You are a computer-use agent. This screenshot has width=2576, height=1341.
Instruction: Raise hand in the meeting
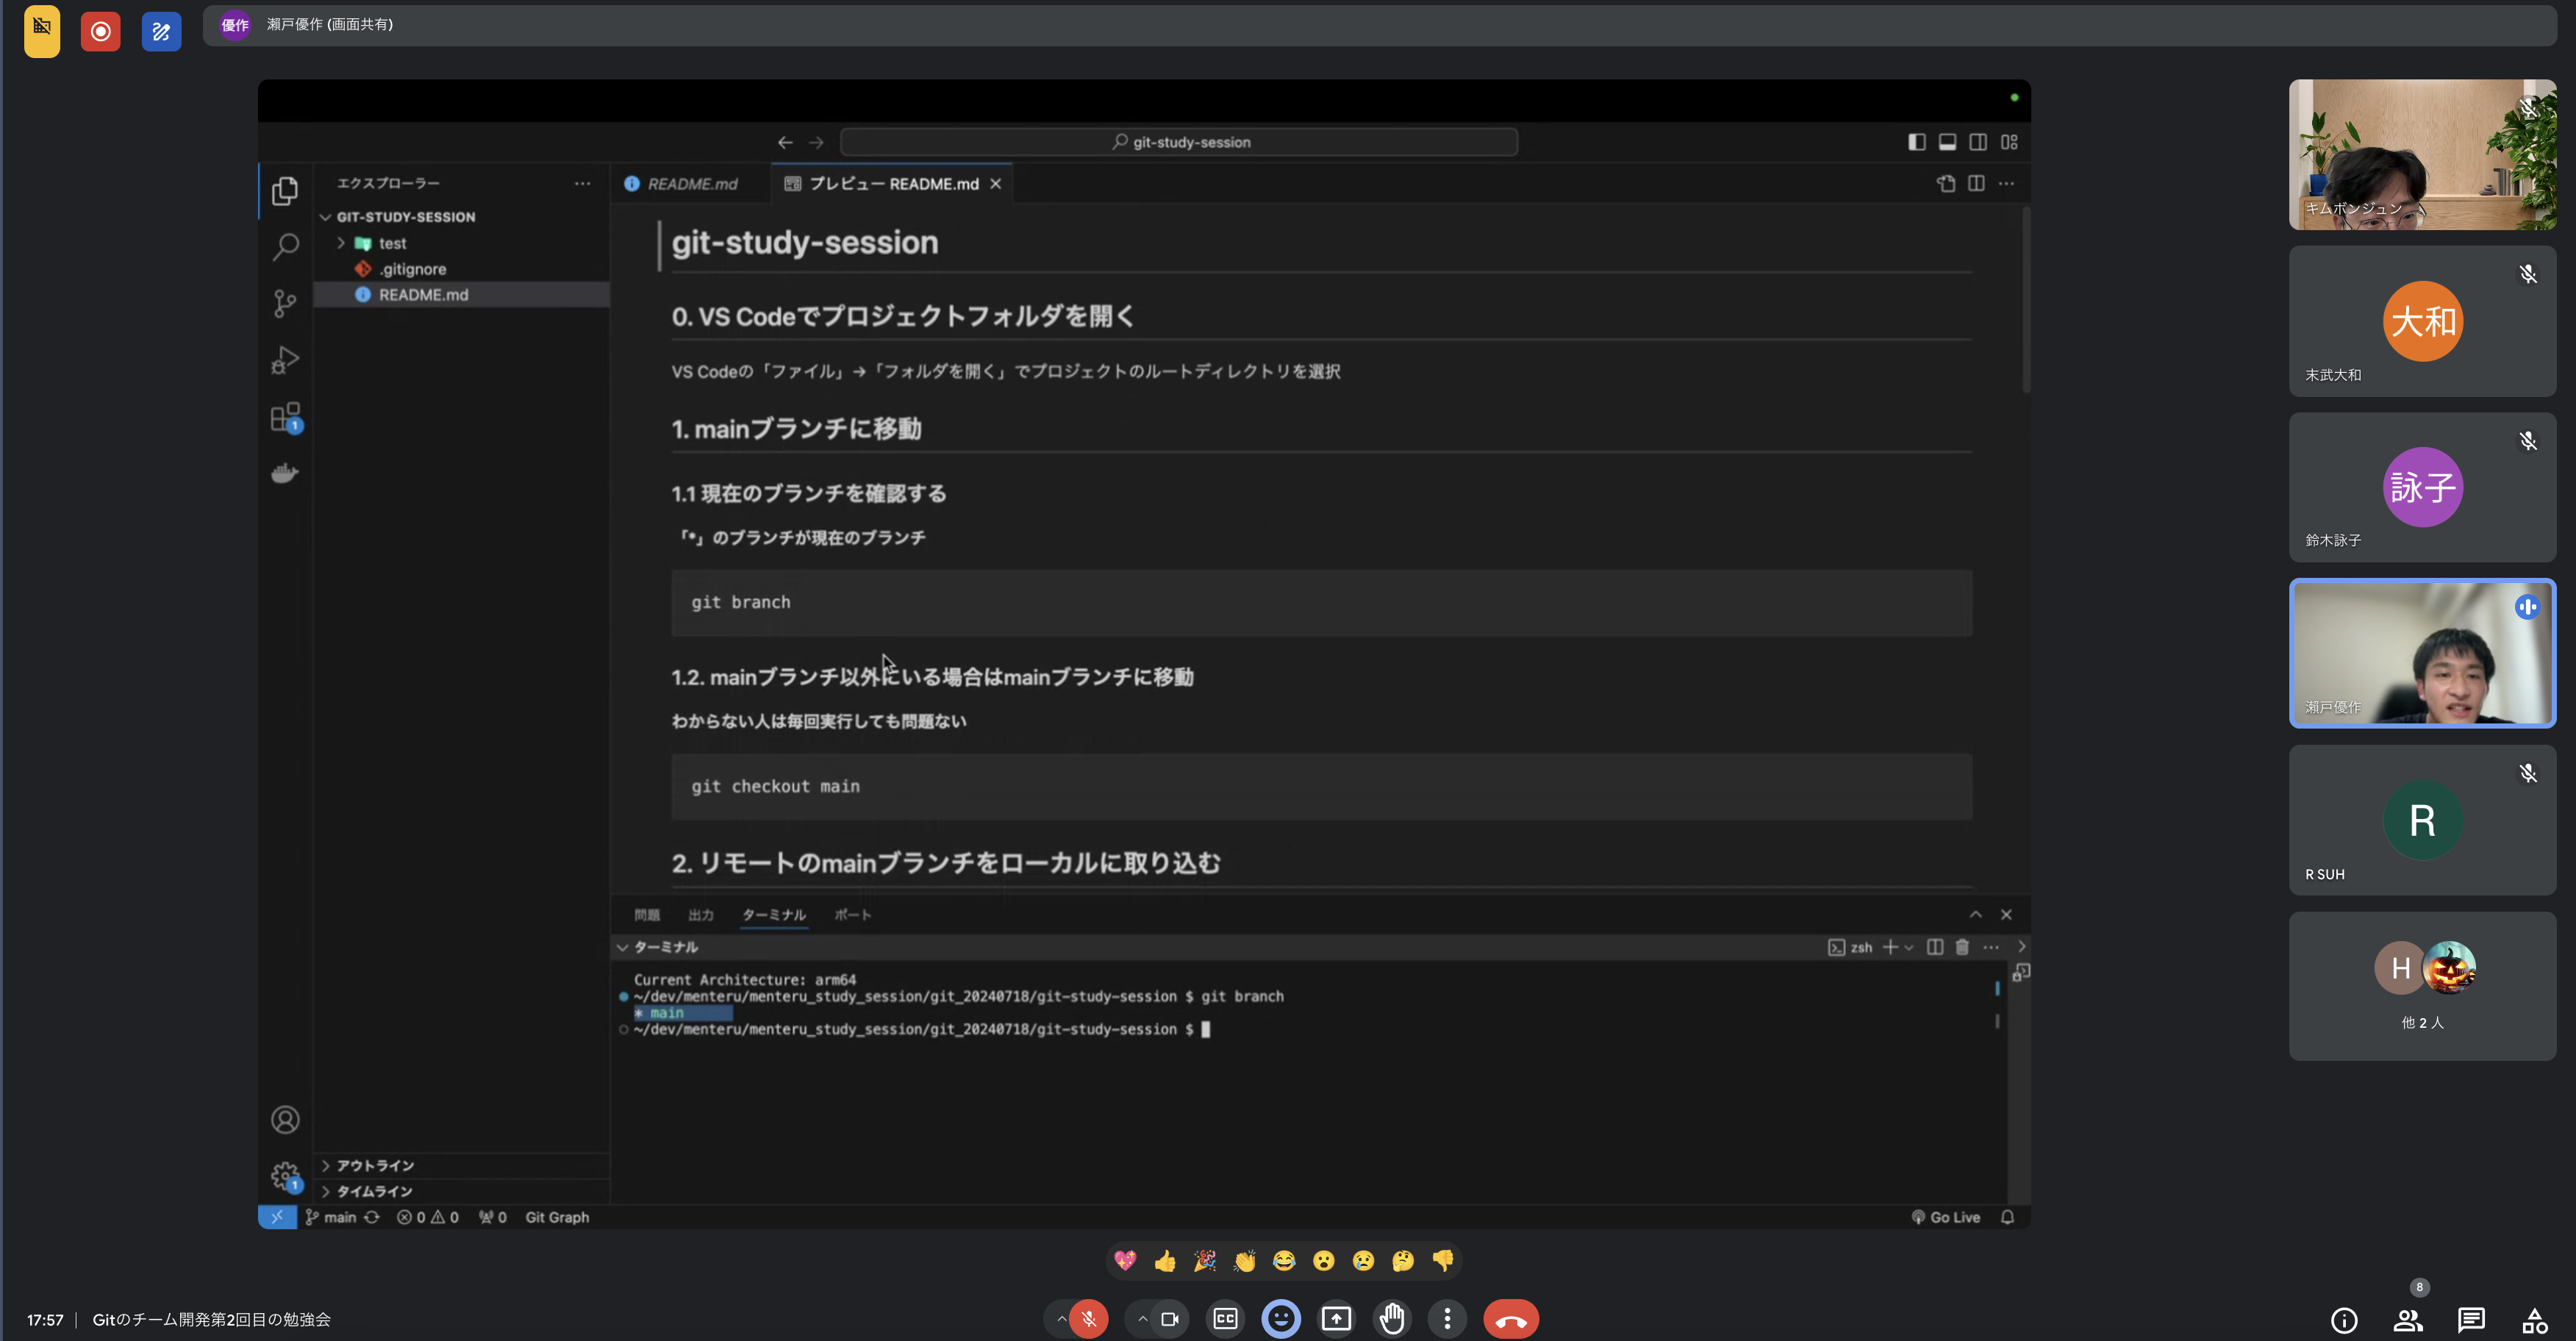[1392, 1318]
